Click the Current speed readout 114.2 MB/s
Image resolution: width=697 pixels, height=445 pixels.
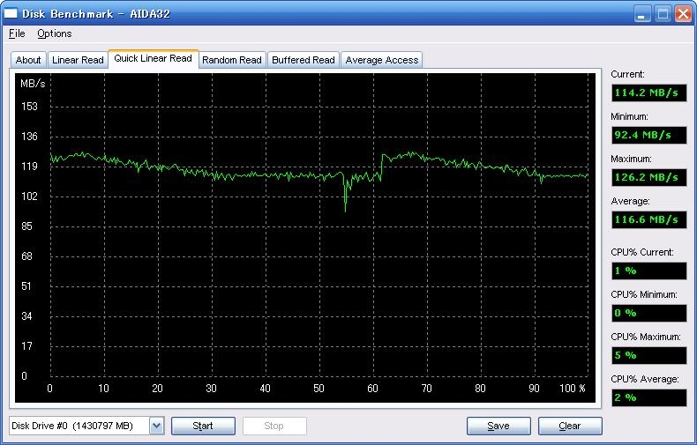648,93
